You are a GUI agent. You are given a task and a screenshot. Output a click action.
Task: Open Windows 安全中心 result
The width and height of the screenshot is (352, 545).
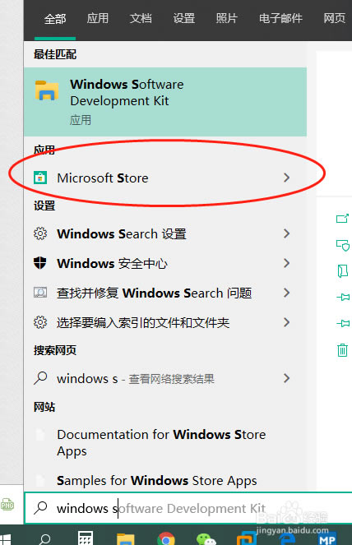(165, 263)
